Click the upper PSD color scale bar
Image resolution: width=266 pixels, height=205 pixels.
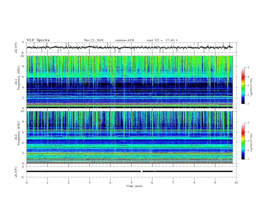coord(243,86)
